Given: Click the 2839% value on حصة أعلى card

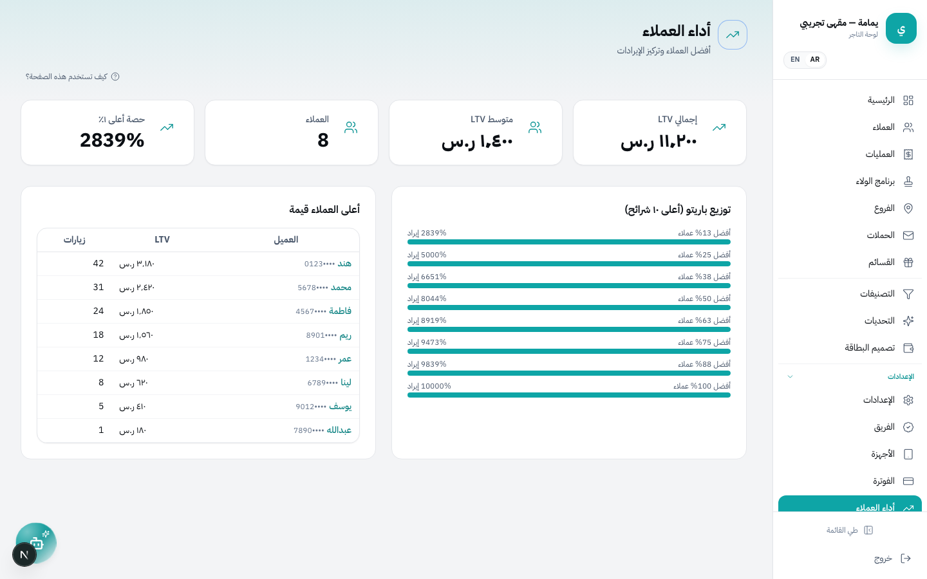Looking at the screenshot, I should [112, 140].
